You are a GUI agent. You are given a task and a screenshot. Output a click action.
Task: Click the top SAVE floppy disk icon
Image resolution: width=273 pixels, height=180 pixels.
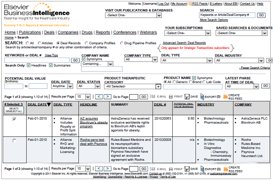pos(187,97)
